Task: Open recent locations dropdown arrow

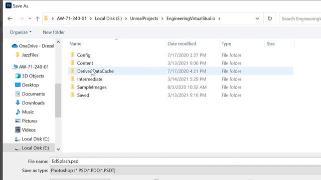Action: point(30,18)
